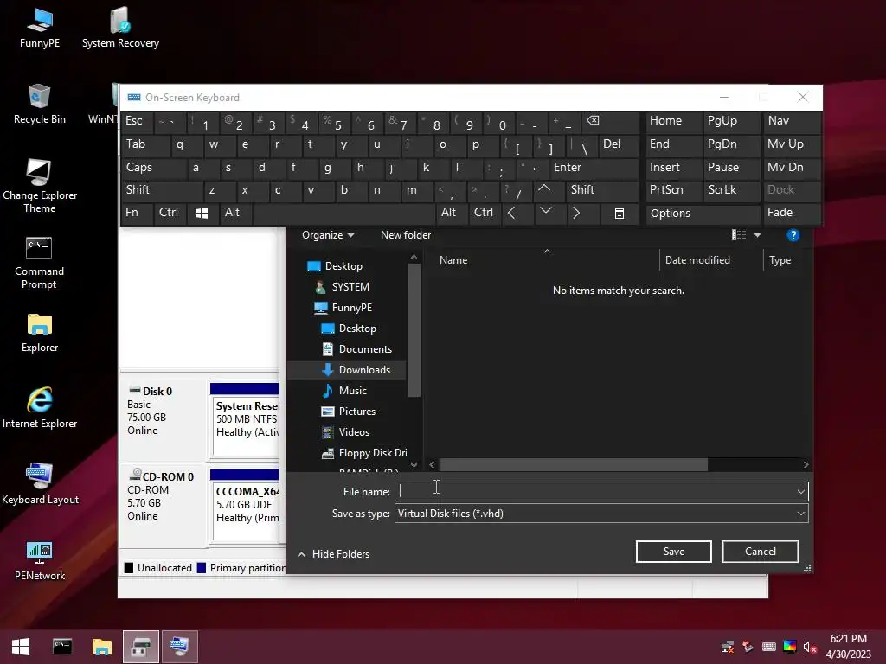Open Keyboard Layout desktop icon
Image resolution: width=886 pixels, height=664 pixels.
[x=40, y=484]
